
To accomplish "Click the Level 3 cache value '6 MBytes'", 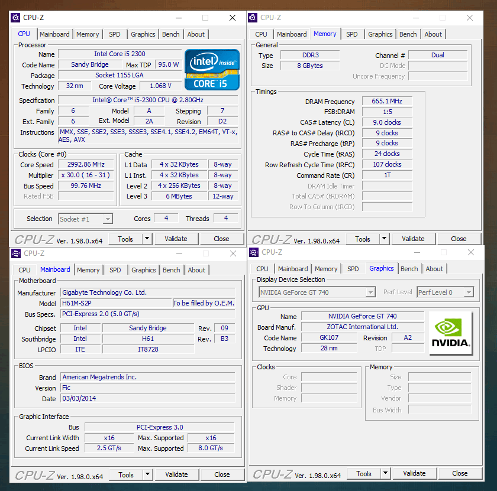I will point(179,196).
